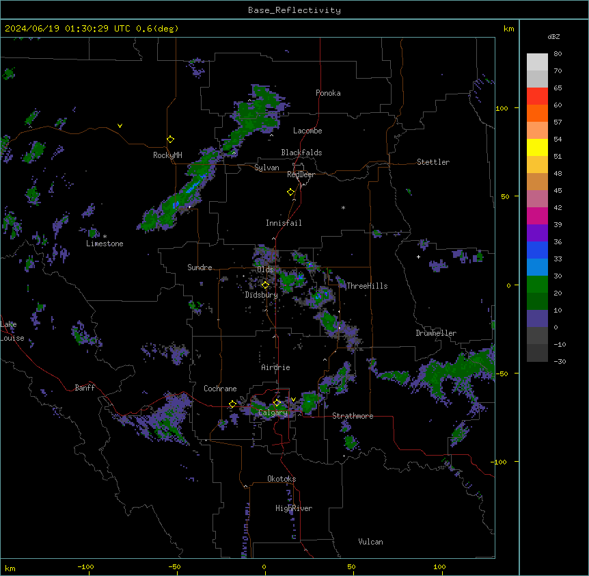The width and height of the screenshot is (589, 576).
Task: Click the yellow diamond marker south of RedDeer
Action: 291,192
